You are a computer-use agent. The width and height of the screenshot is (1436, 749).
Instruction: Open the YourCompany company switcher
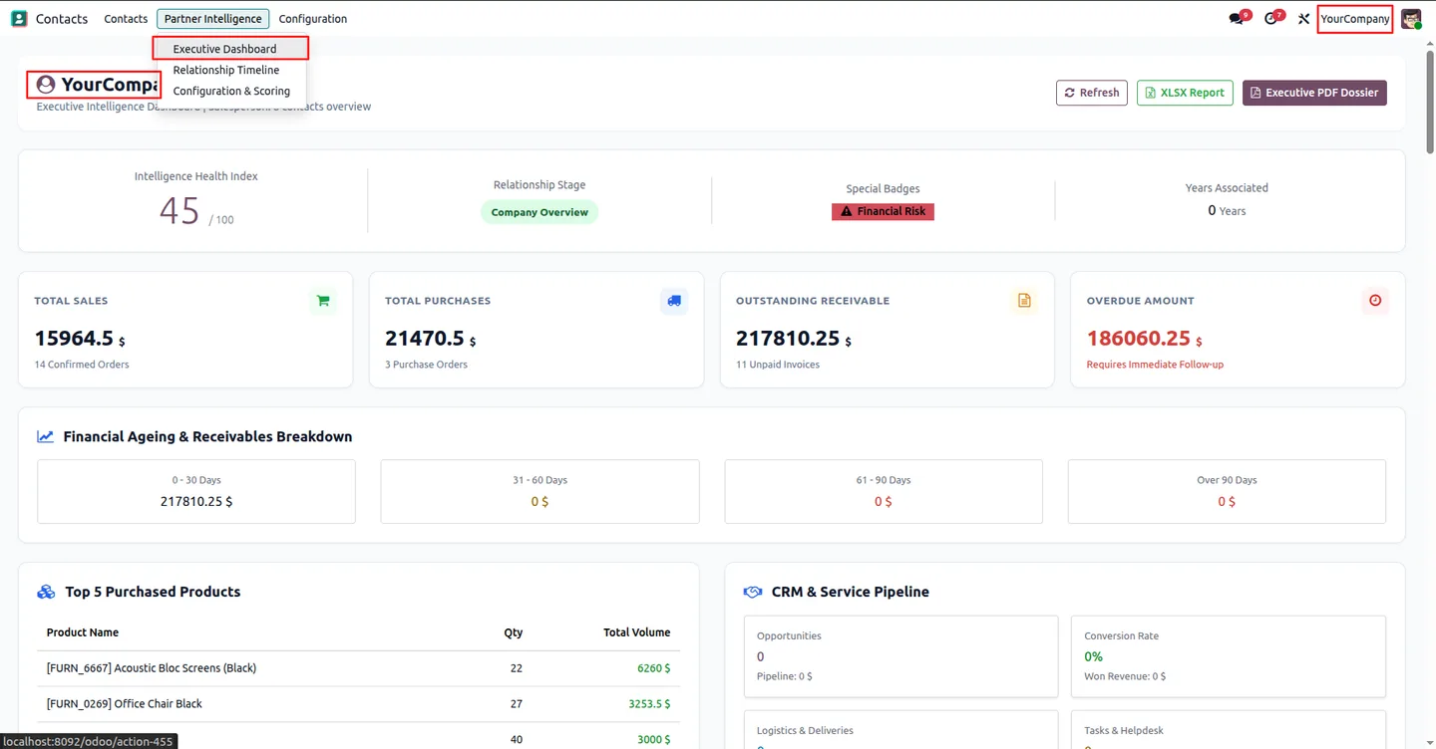click(x=1355, y=19)
